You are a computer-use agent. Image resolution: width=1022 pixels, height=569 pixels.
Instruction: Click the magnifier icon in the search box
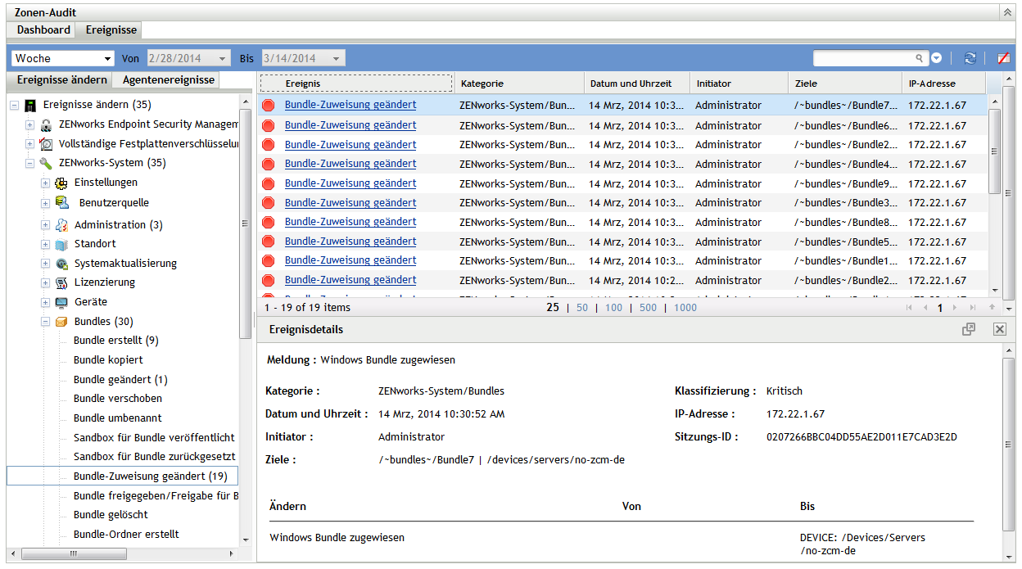[x=919, y=58]
